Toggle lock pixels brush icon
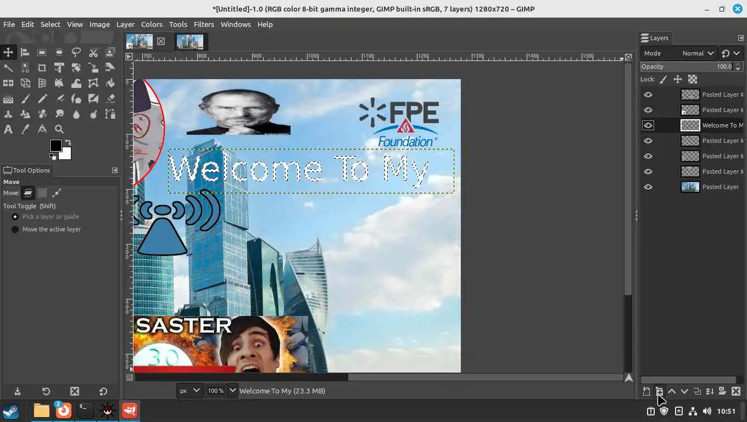The height and width of the screenshot is (422, 747). pos(664,79)
